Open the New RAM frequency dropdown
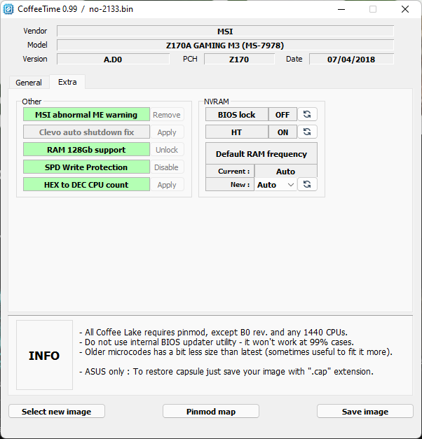Image resolution: width=422 pixels, height=439 pixels. 275,185
